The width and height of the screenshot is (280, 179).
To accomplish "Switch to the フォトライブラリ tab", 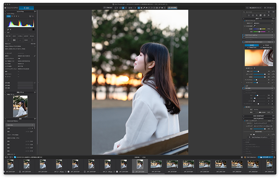I will click(12, 8).
